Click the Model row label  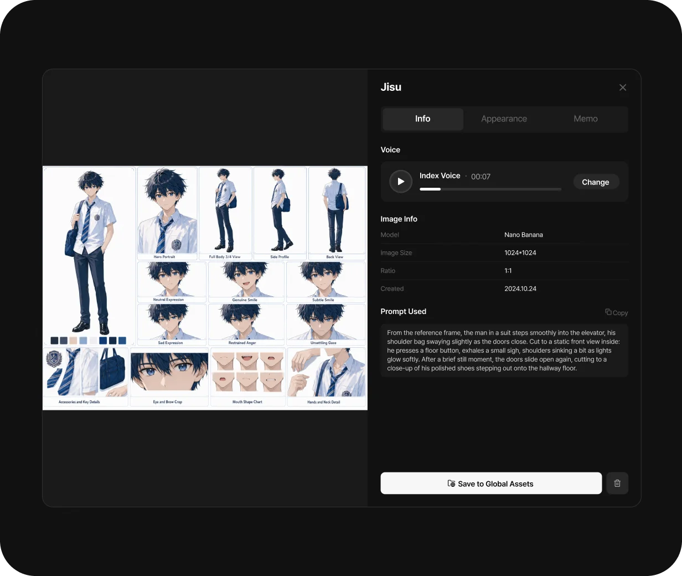point(390,235)
